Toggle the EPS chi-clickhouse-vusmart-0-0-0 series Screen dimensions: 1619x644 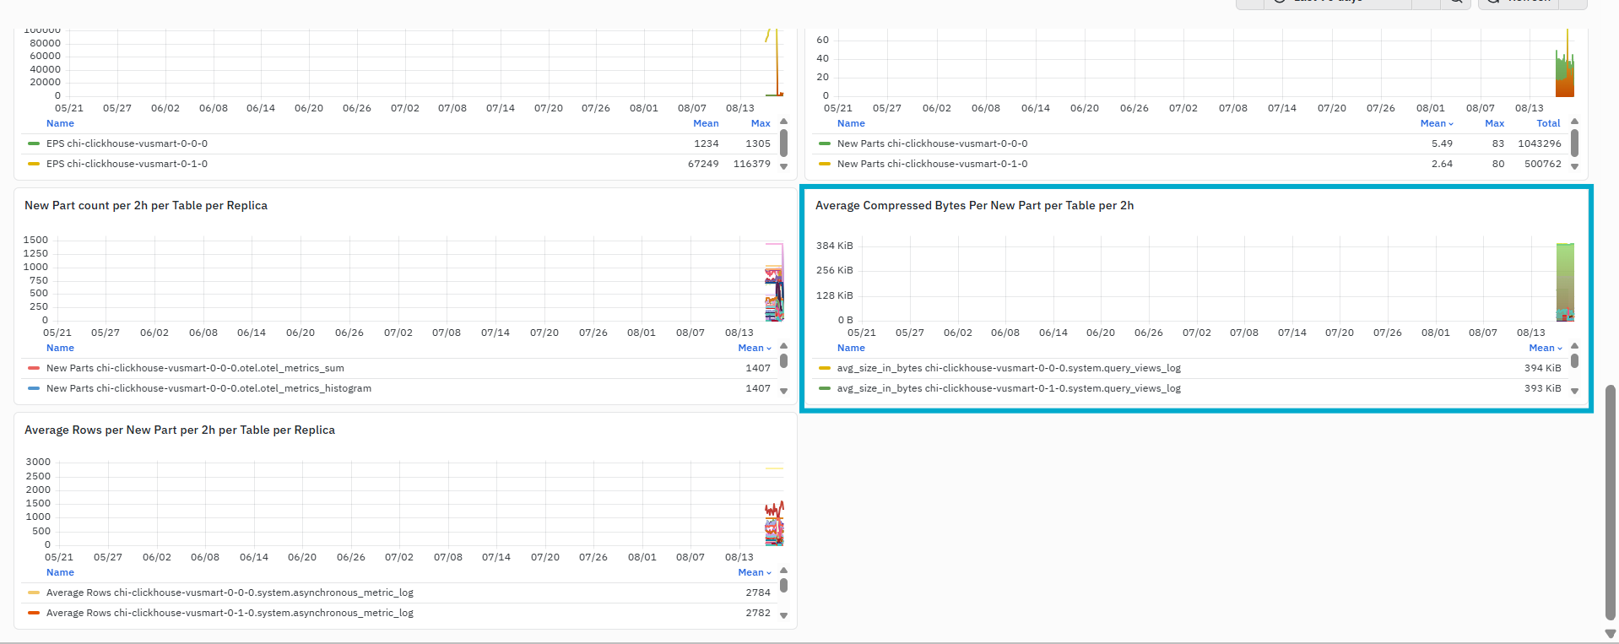tap(127, 143)
